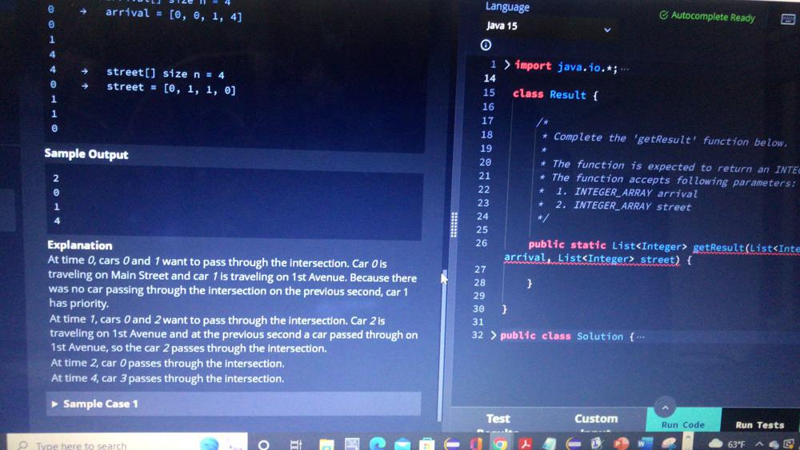The image size is (800, 450).
Task: Open Task View on the taskbar
Action: click(295, 445)
